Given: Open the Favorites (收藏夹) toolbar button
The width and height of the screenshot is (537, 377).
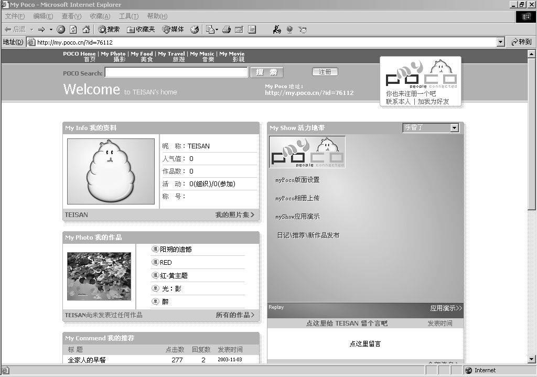Looking at the screenshot, I should click(x=141, y=30).
